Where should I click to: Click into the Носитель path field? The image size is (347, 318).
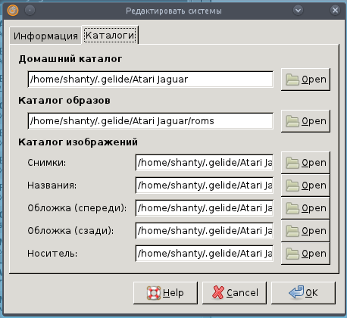(x=205, y=254)
